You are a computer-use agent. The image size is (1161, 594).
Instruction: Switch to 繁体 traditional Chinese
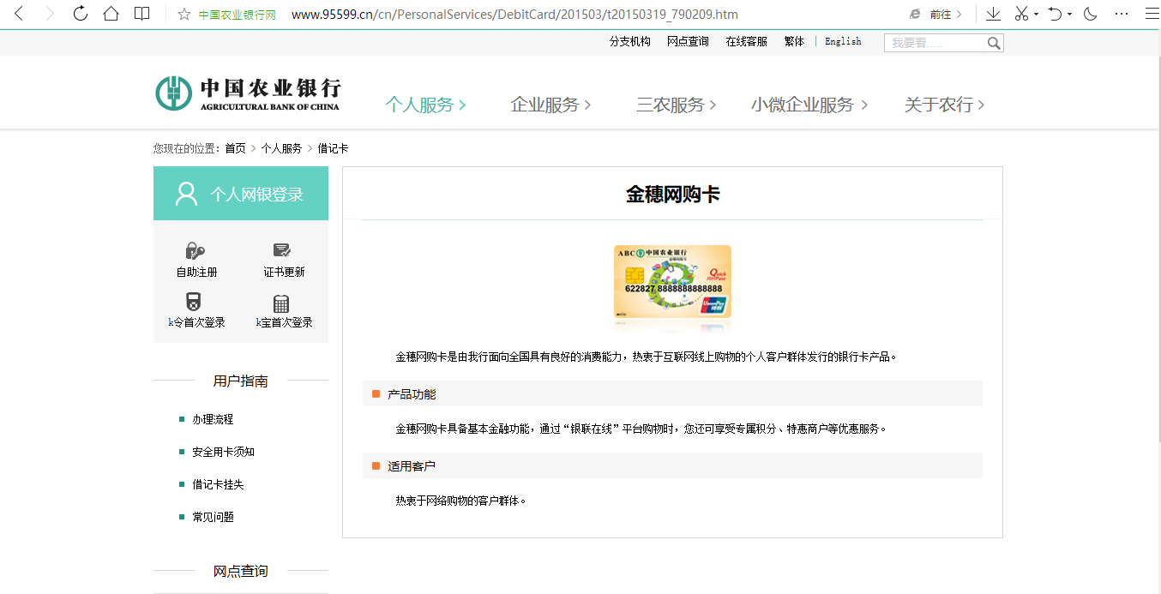click(x=794, y=41)
